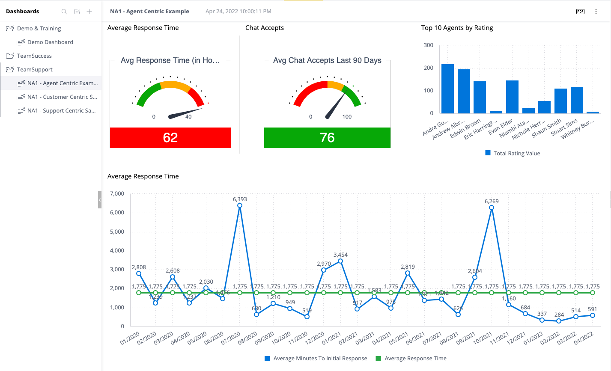This screenshot has width=611, height=371.
Task: Collapse the sidebar with the handle arrow
Action: point(100,200)
